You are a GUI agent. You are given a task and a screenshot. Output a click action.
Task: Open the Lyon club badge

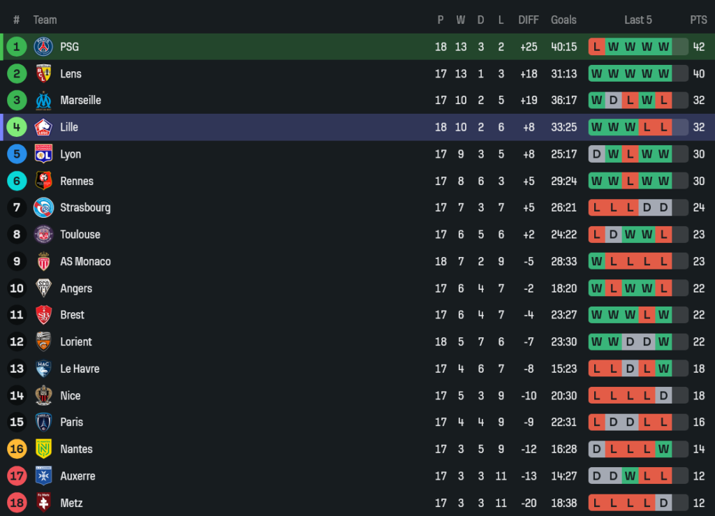[x=43, y=154]
